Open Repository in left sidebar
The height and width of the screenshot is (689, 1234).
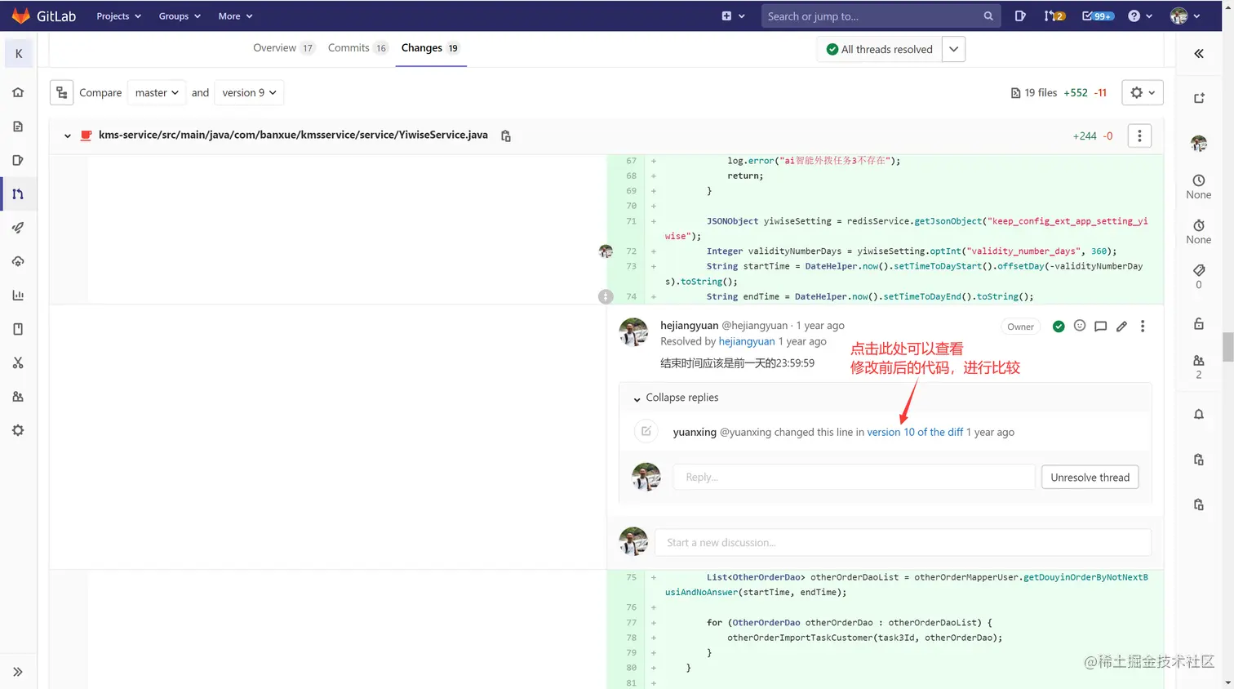[x=18, y=127]
